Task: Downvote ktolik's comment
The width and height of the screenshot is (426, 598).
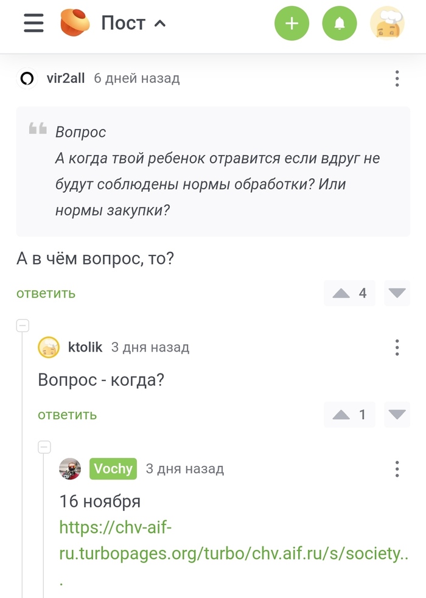Action: (x=397, y=414)
